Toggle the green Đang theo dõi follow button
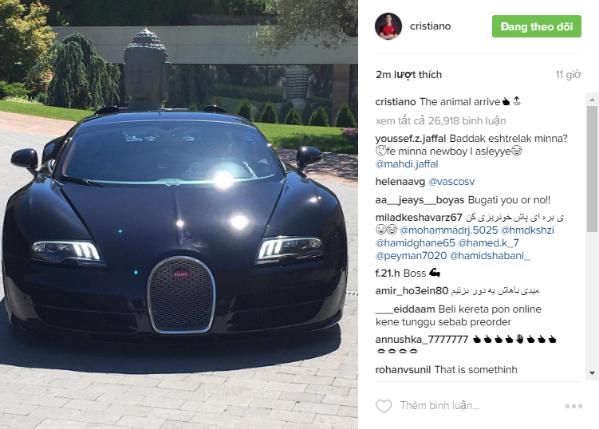599x429 pixels. (536, 26)
